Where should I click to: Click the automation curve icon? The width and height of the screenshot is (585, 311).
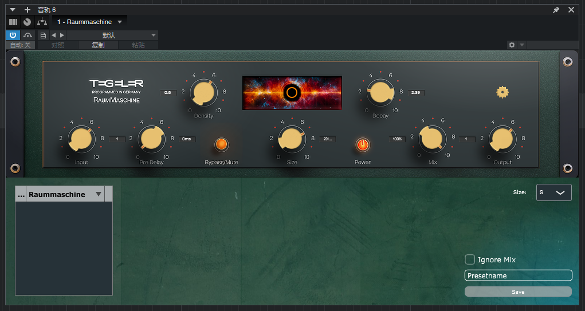point(28,35)
